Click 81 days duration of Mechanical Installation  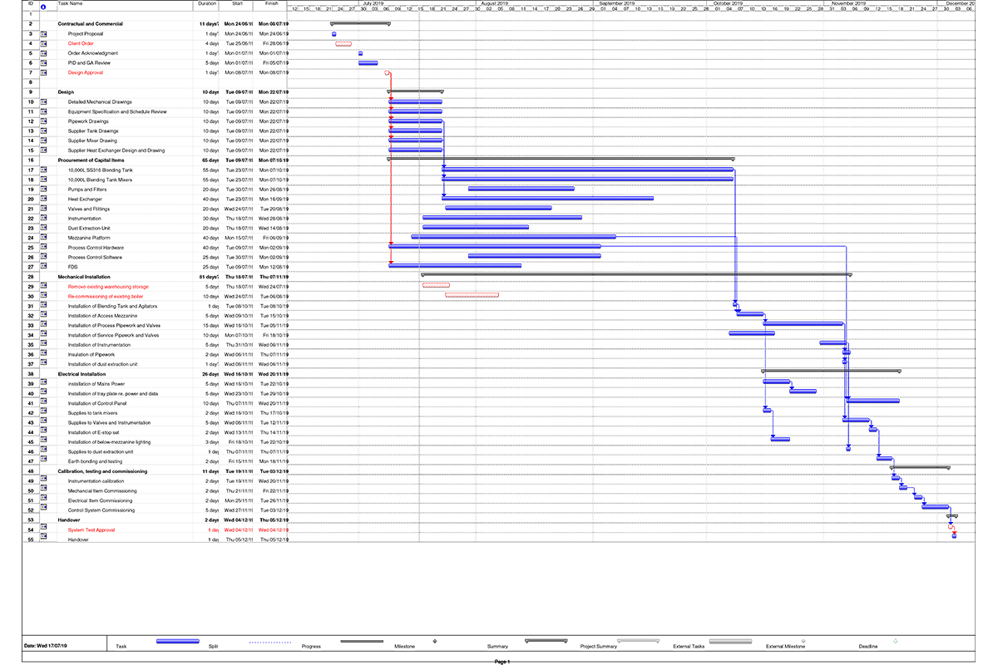click(x=210, y=277)
